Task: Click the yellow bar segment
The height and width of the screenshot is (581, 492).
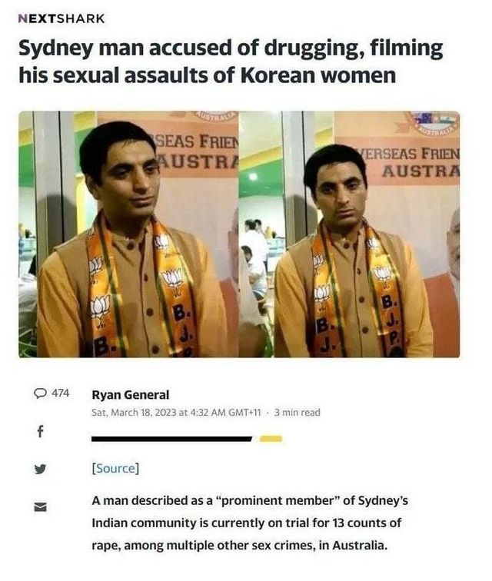Action: (271, 439)
